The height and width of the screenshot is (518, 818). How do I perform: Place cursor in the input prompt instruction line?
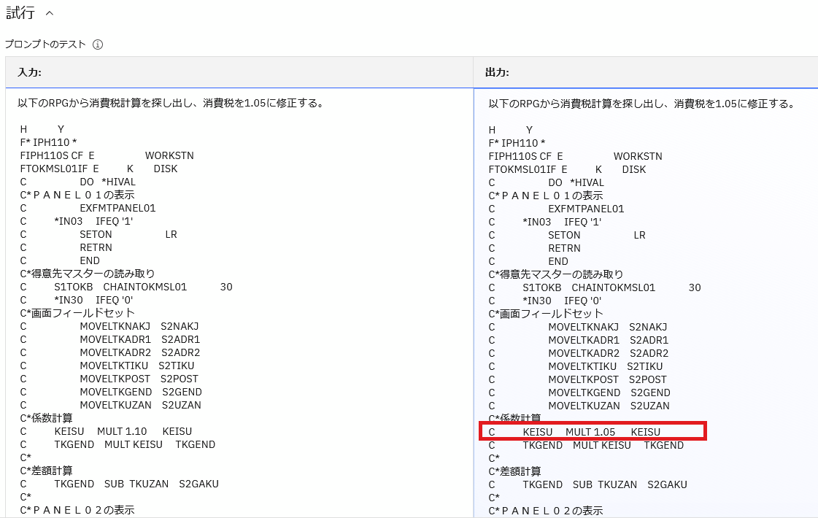(171, 104)
